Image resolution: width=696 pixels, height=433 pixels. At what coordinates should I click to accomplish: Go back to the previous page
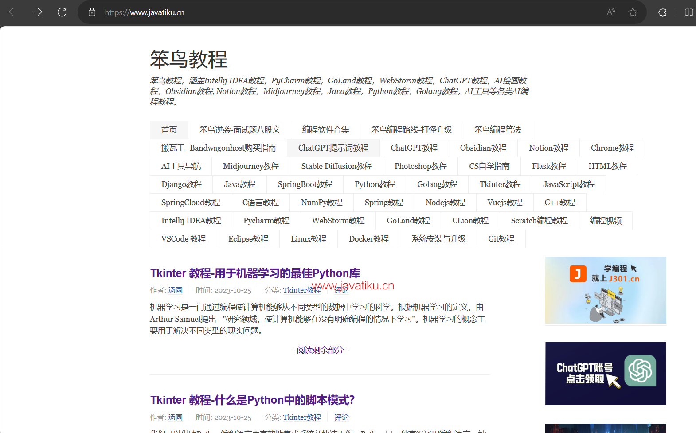pyautogui.click(x=13, y=12)
